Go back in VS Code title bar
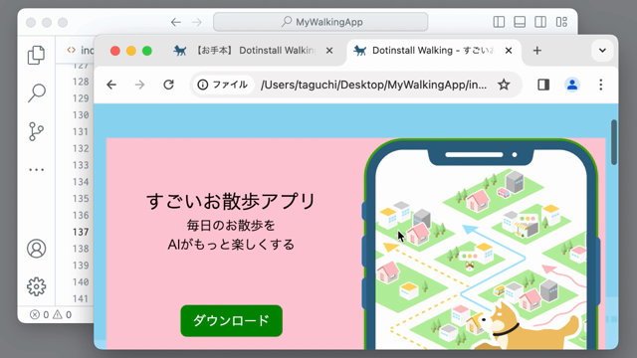The height and width of the screenshot is (358, 637). coord(175,22)
